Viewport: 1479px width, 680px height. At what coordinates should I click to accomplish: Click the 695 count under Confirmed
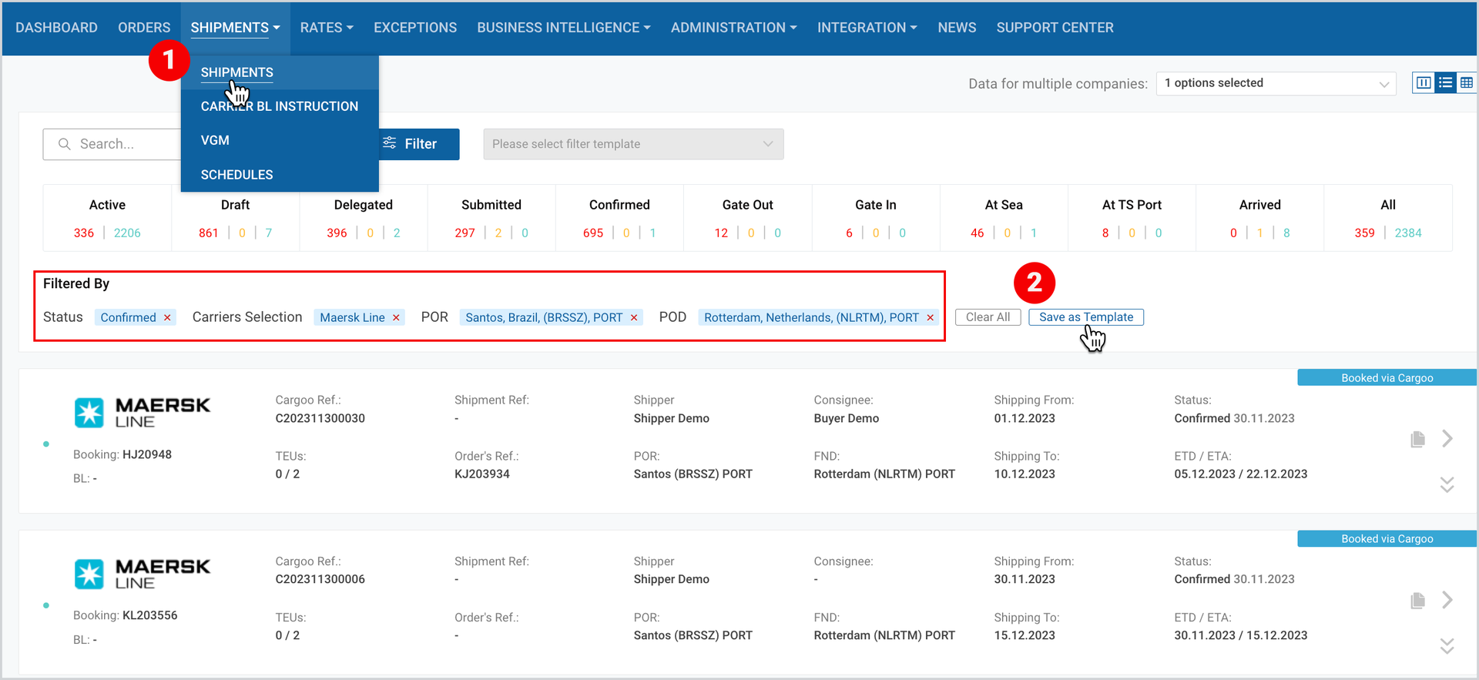coord(593,233)
